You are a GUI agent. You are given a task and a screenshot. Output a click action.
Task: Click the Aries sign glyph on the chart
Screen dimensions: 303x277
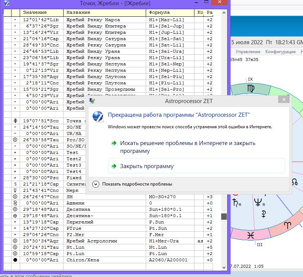click(288, 225)
